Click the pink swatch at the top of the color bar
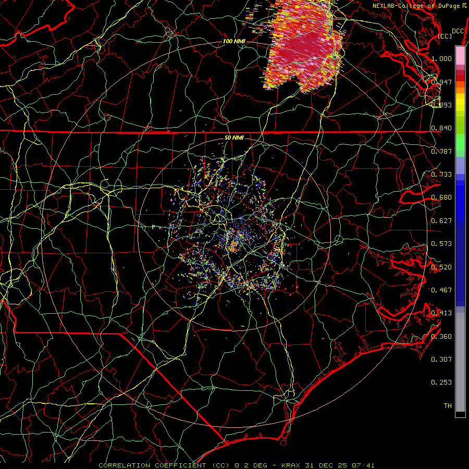Viewport: 469px width, 469px height. pos(460,56)
